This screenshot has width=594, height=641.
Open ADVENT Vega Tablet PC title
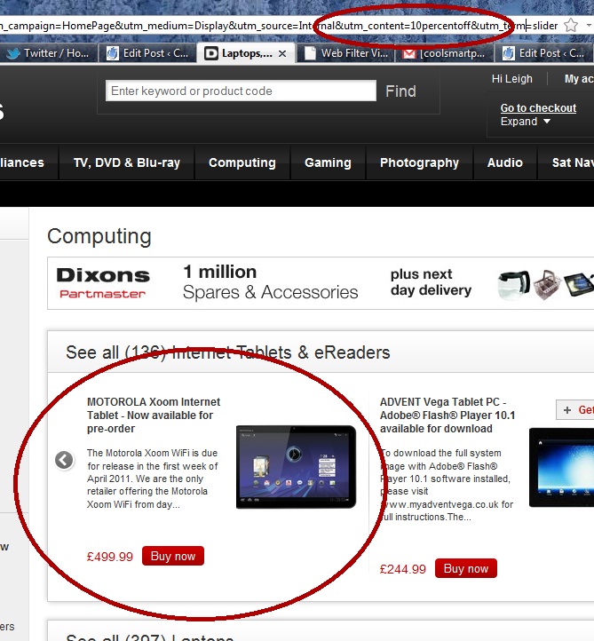tap(447, 415)
